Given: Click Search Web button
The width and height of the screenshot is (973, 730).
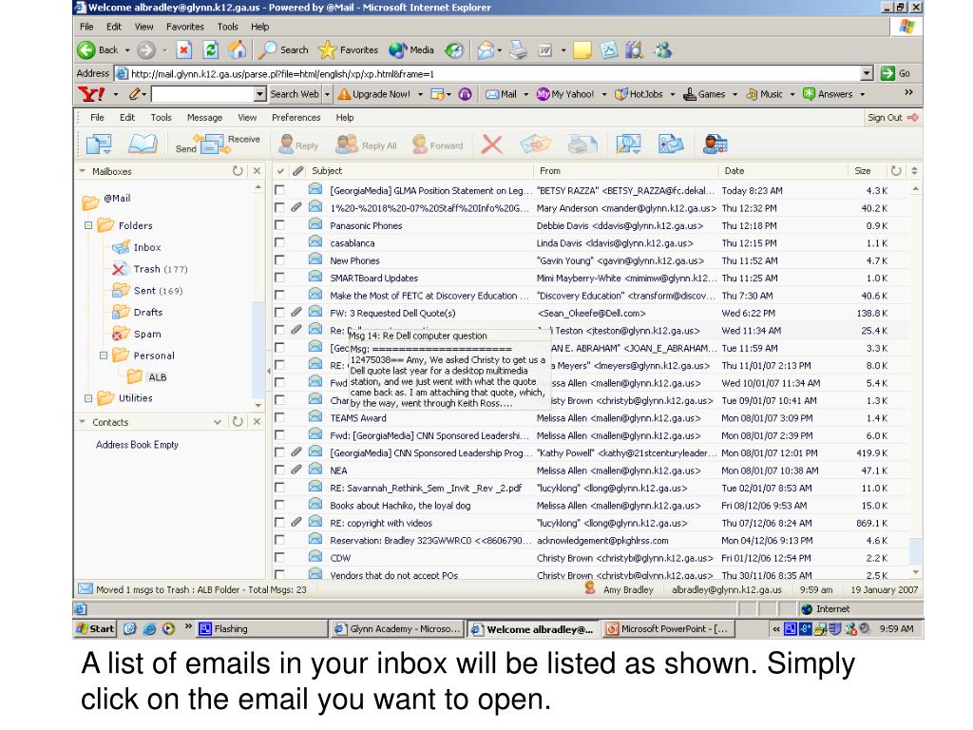Looking at the screenshot, I should [x=295, y=94].
